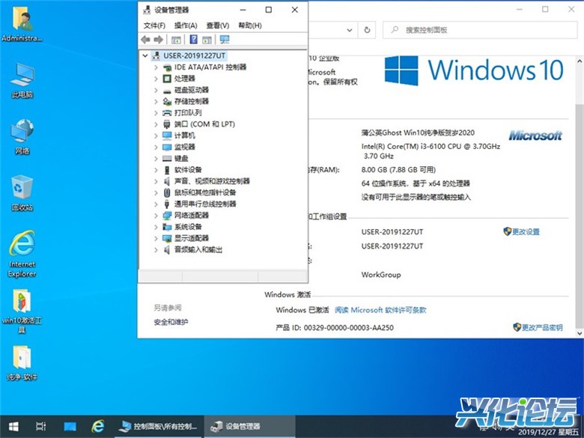584x438 pixels.
Task: Select 键盘 in the device tree
Action: [x=181, y=158]
